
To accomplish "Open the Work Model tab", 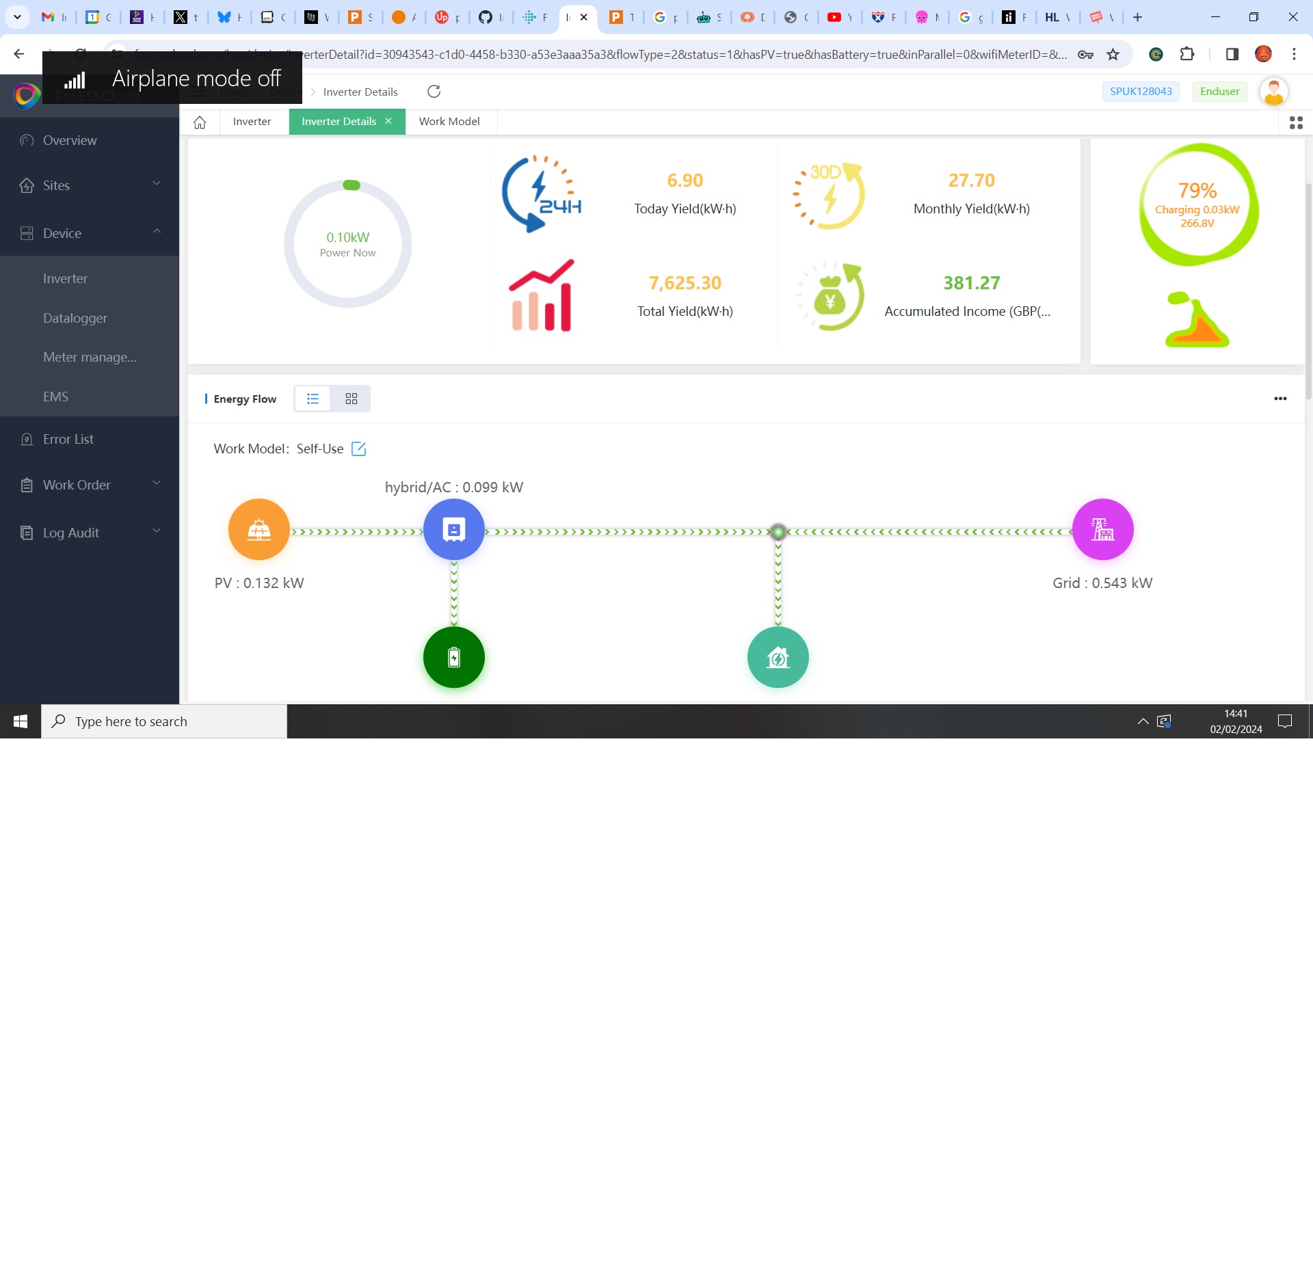I will (449, 122).
